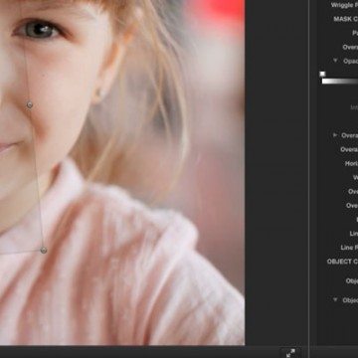The width and height of the screenshot is (358, 358).
Task: Collapse the Obje… triangle at the panel bottom
Action: point(335,299)
